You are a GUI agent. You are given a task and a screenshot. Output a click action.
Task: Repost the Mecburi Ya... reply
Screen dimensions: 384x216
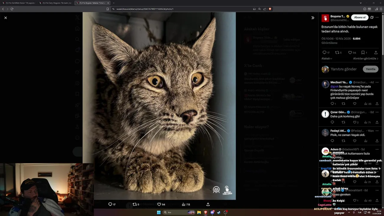(x=343, y=104)
